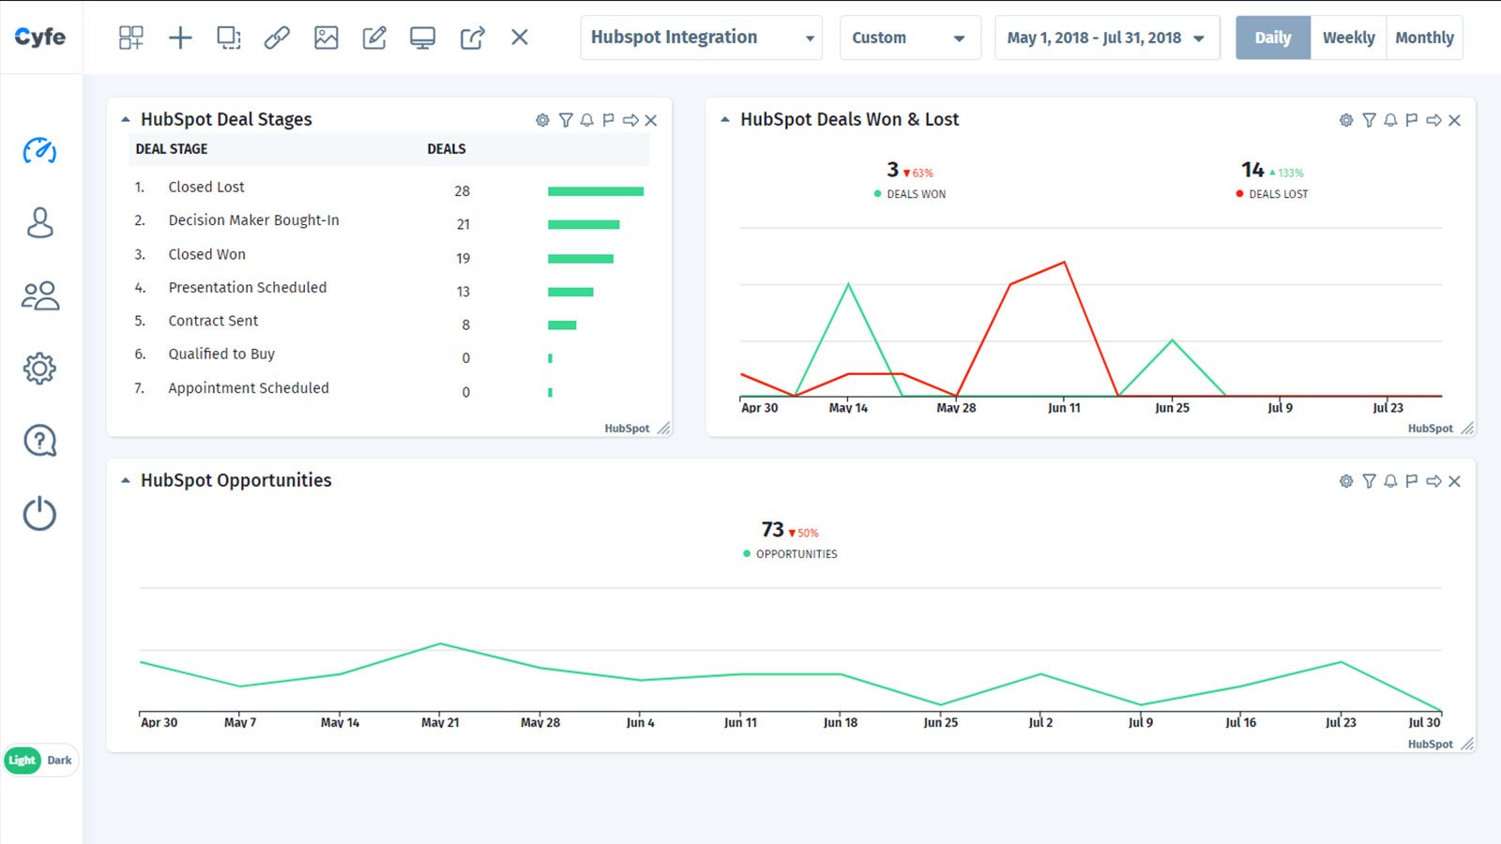Click the add widget plus icon
1501x844 pixels.
pos(180,38)
